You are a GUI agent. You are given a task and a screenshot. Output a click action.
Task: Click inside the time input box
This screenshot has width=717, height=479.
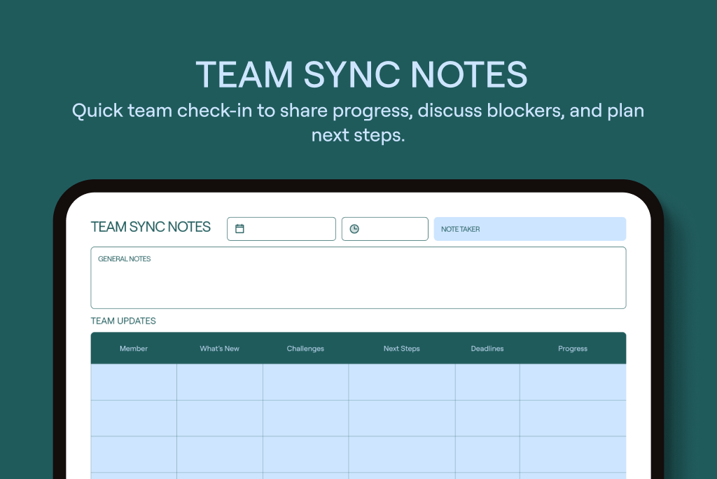(392, 229)
